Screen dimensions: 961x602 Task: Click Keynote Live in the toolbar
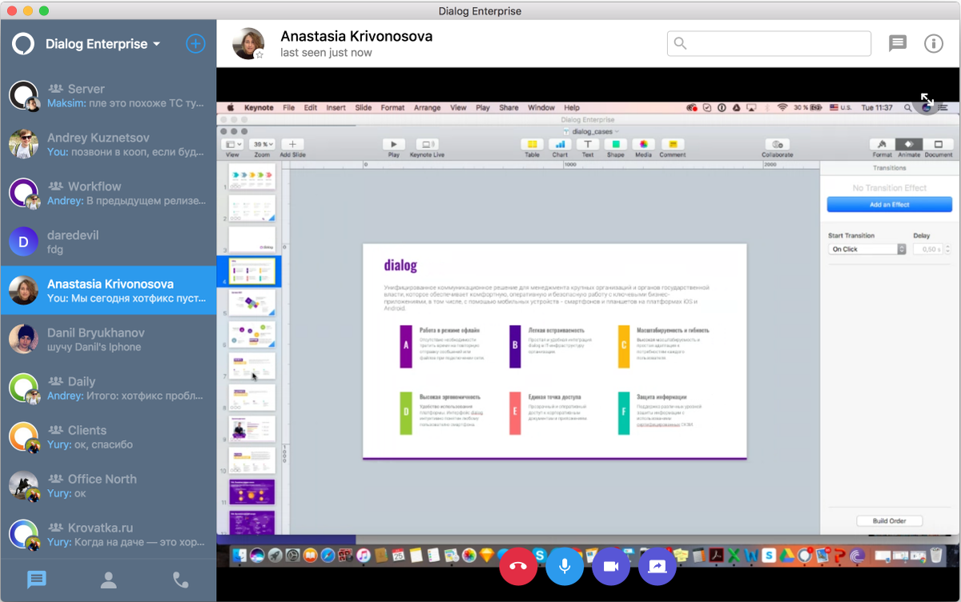pyautogui.click(x=427, y=144)
